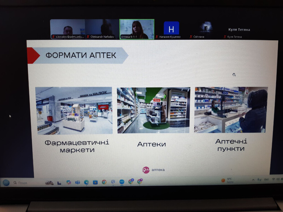Open Microsoft Teams from the taskbar
The width and height of the screenshot is (283, 212).
(x=77, y=182)
